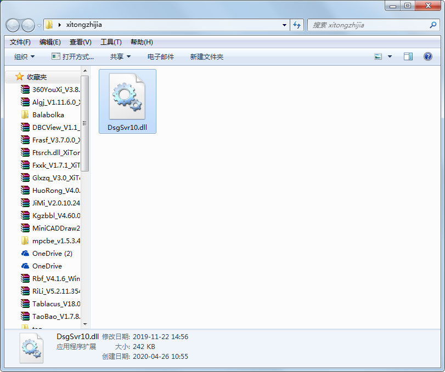Click the magnifier icon in the search box
The width and height of the screenshot is (445, 372).
(433, 25)
